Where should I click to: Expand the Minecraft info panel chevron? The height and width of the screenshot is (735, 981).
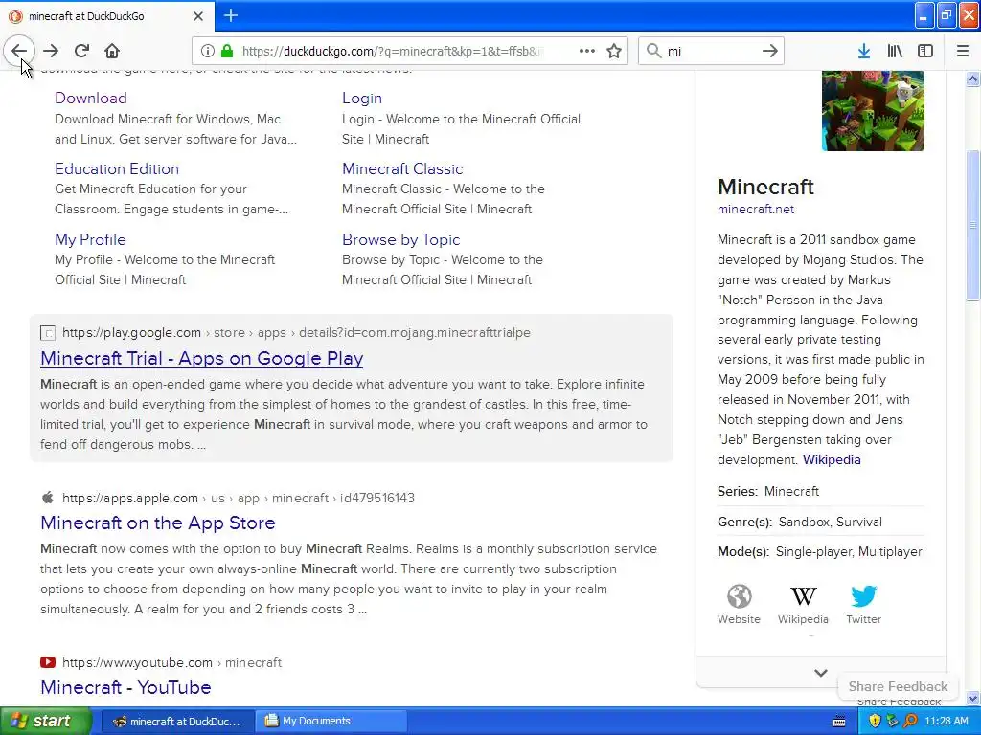click(x=821, y=673)
